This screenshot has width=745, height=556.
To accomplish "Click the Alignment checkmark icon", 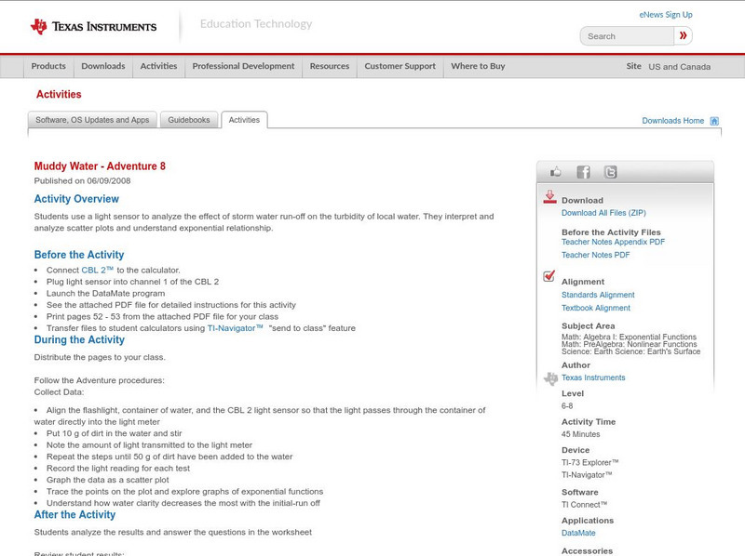I will coord(549,275).
